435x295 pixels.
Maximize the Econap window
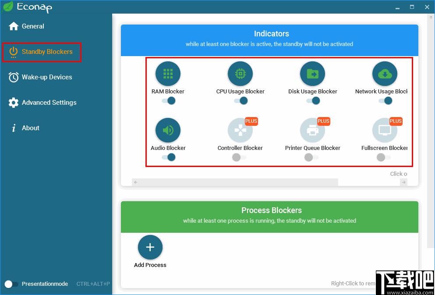click(x=412, y=7)
